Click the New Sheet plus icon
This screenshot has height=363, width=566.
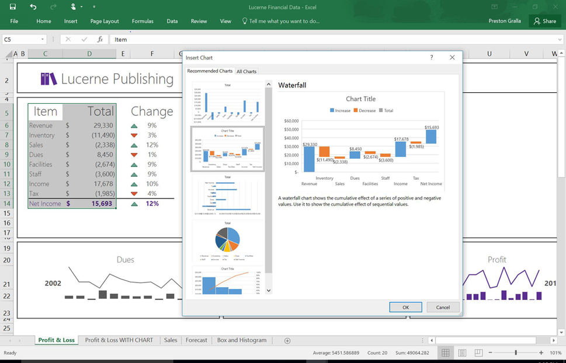coord(287,340)
